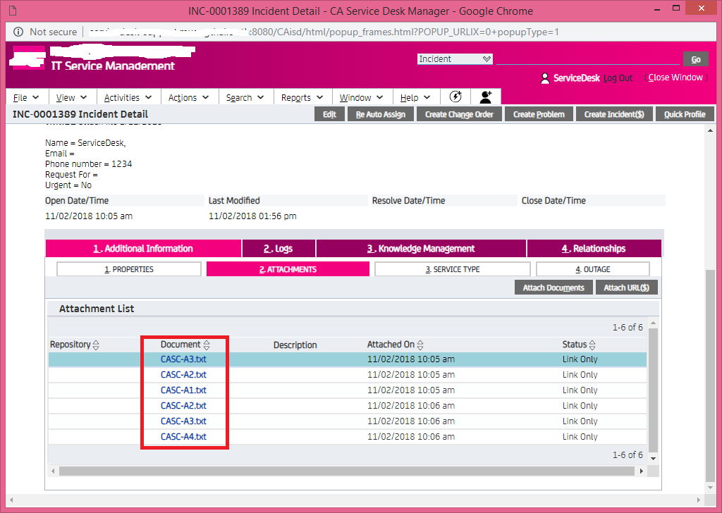
Task: Click the Description column header
Action: (295, 345)
